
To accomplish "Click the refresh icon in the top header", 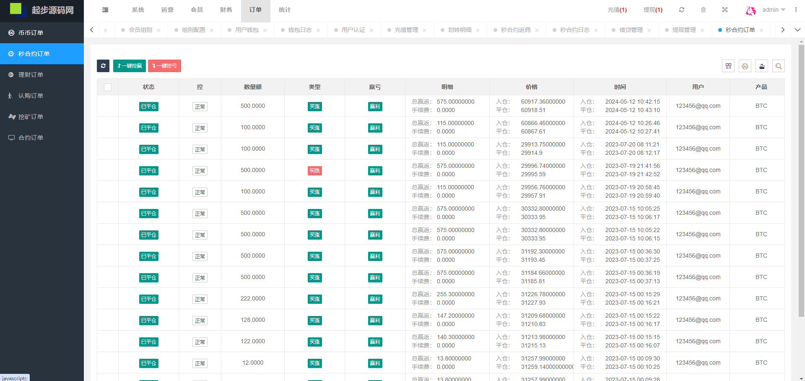I will coord(682,10).
